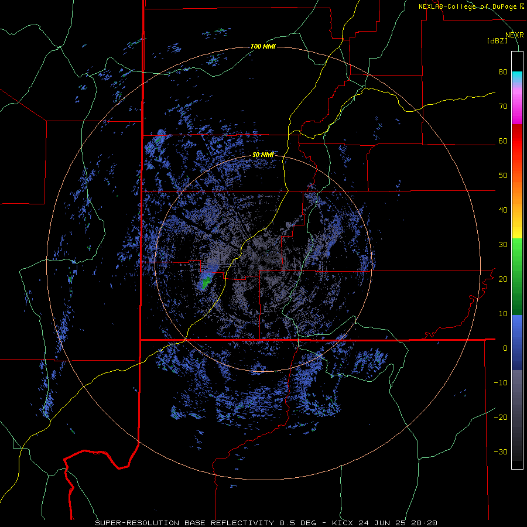
Task: Click the 100 NMI range ring label
Action: (263, 46)
